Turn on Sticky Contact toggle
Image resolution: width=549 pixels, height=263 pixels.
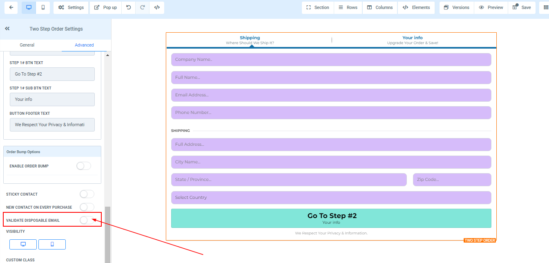point(87,194)
